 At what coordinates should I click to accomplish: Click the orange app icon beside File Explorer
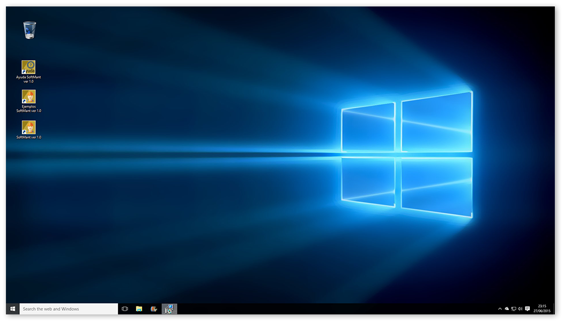(154, 309)
